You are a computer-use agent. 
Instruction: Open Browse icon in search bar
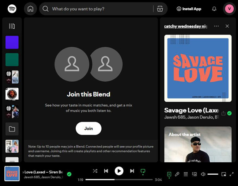pyautogui.click(x=160, y=9)
